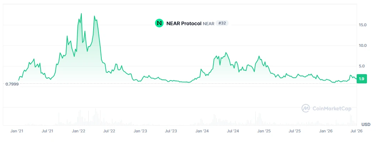Click the Jan '26 time axis label
Screen dimensions: 378x143
(x=326, y=131)
